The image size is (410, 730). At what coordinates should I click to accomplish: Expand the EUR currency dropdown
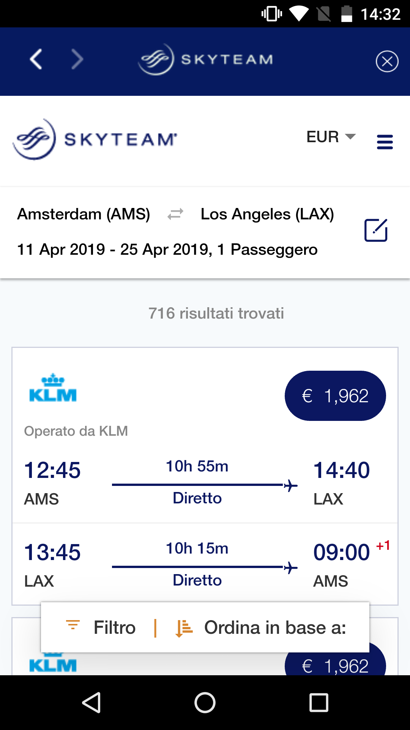(331, 137)
